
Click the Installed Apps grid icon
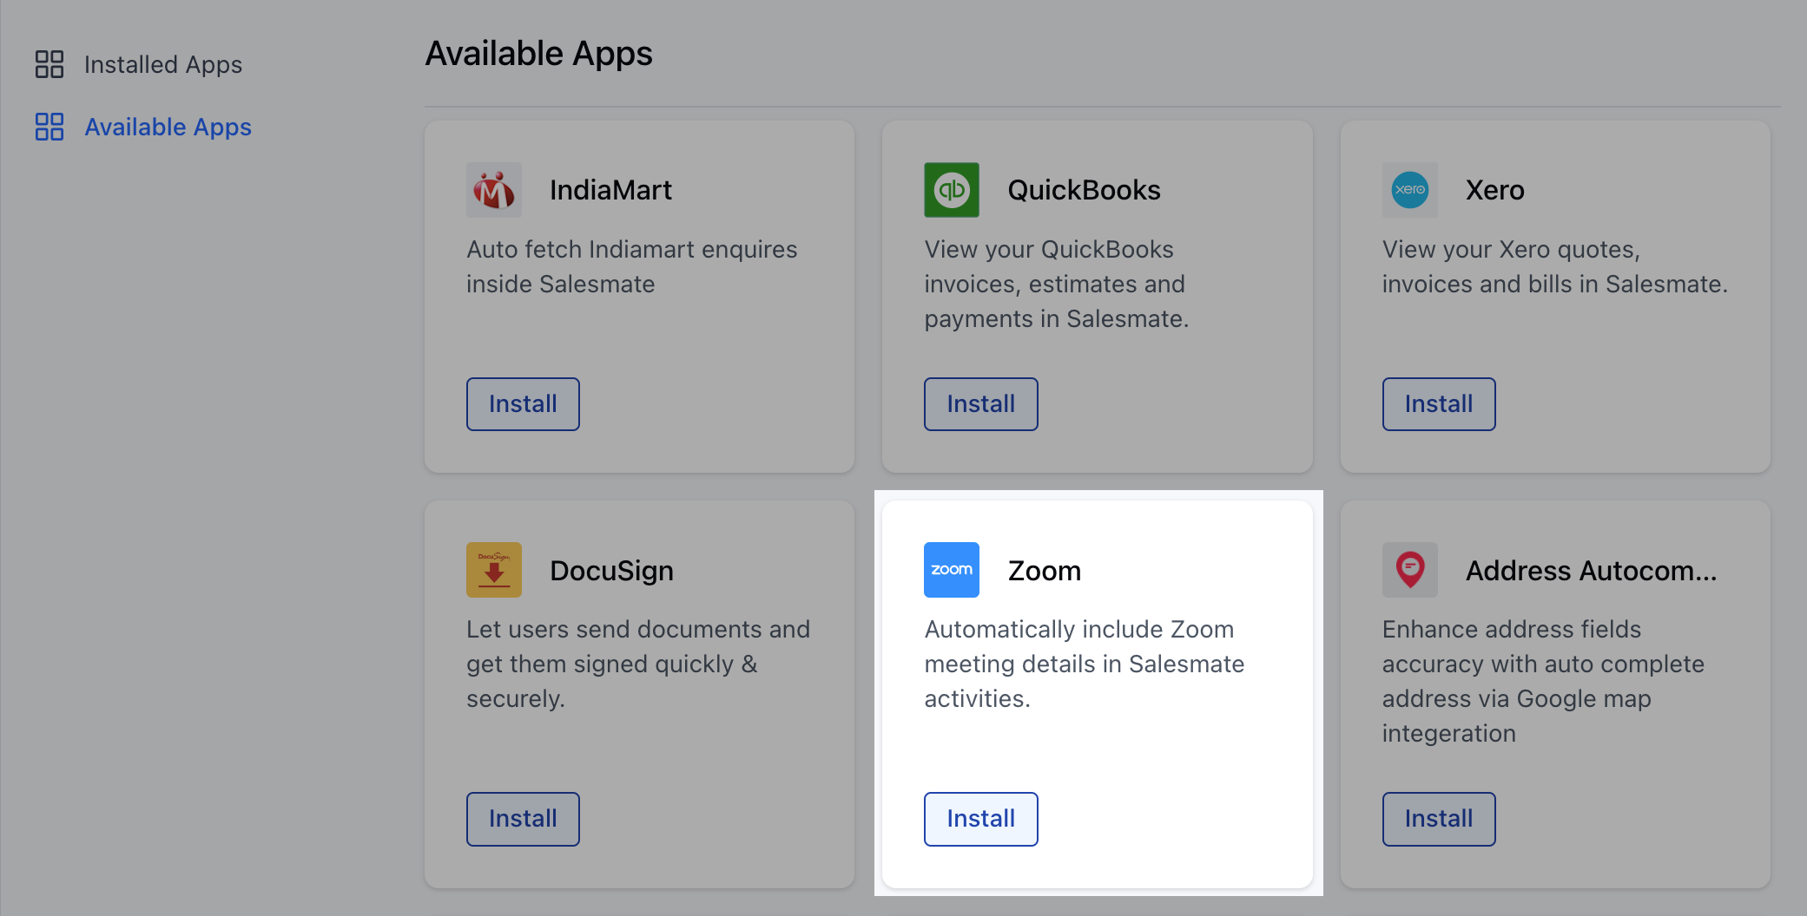[49, 64]
